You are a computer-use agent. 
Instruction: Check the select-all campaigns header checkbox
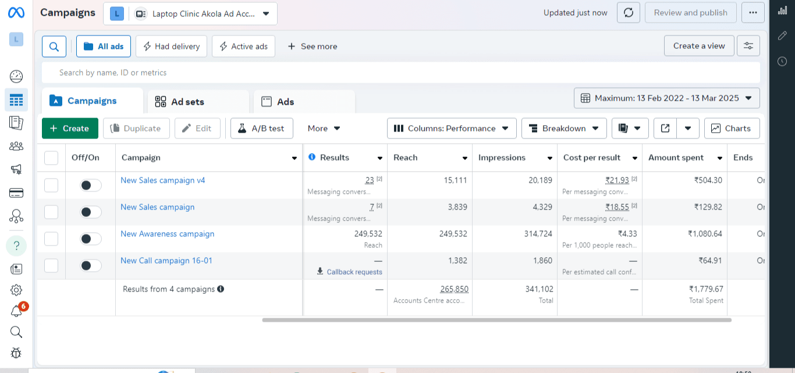[x=51, y=158]
